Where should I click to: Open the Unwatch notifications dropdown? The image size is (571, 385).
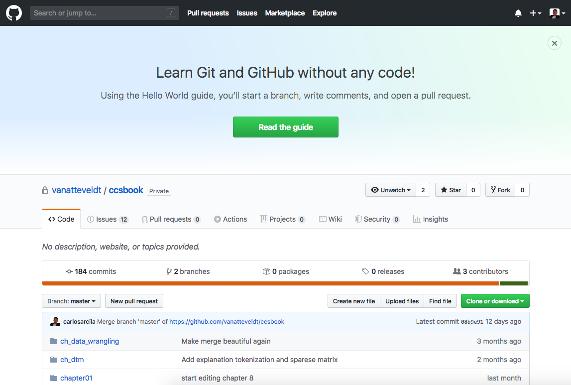coord(391,190)
